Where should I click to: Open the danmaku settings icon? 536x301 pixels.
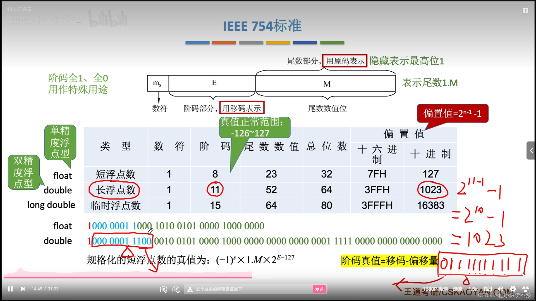tap(176, 289)
